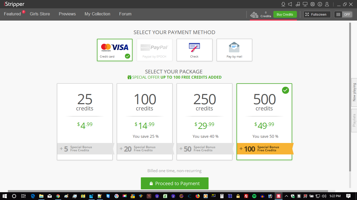The image size is (357, 200).
Task: Open the downloads icon in title bar
Action: [283, 4]
